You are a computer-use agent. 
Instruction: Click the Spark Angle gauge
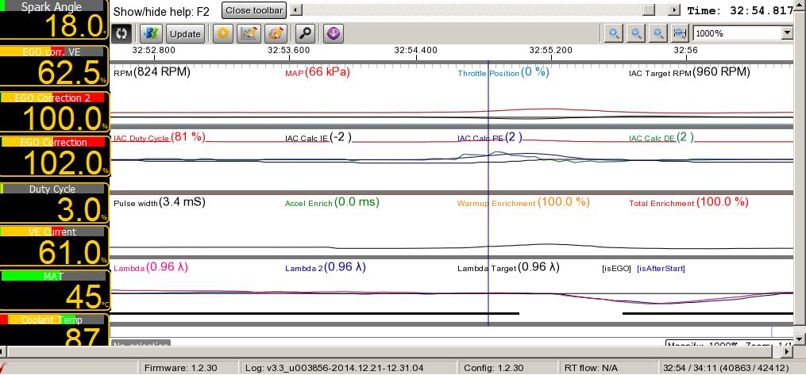click(x=54, y=20)
